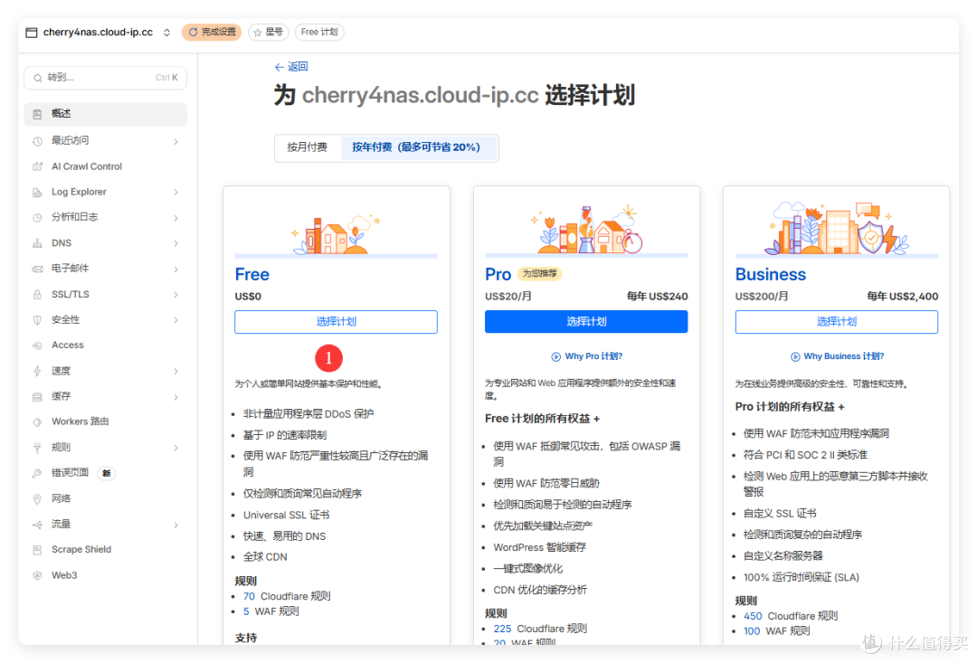
Task: Select the Business plan 选择计划 button
Action: 837,322
